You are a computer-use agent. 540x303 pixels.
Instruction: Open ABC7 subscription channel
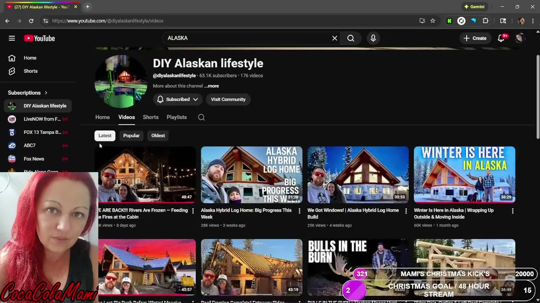[x=38, y=146]
